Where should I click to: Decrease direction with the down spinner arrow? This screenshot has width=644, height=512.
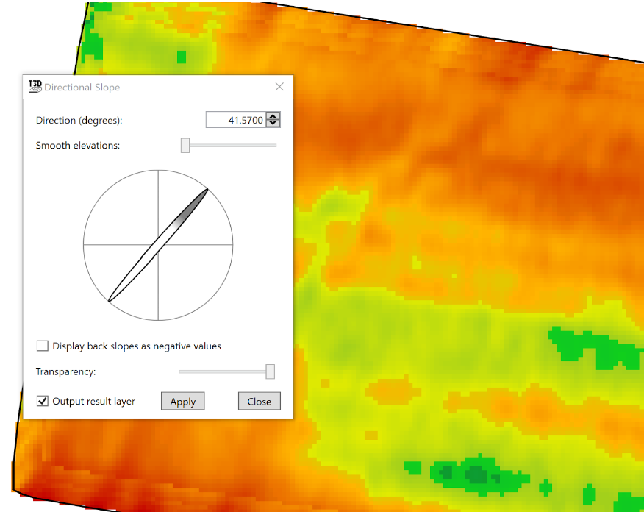[x=273, y=124]
